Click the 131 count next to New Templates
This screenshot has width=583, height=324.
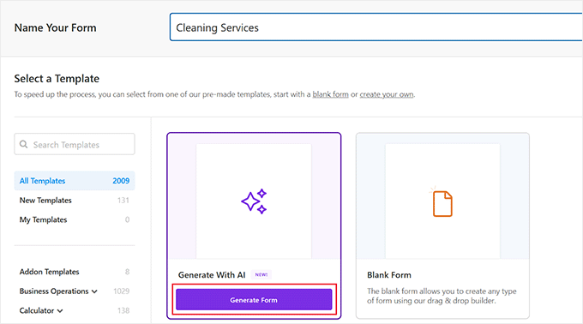click(x=123, y=201)
